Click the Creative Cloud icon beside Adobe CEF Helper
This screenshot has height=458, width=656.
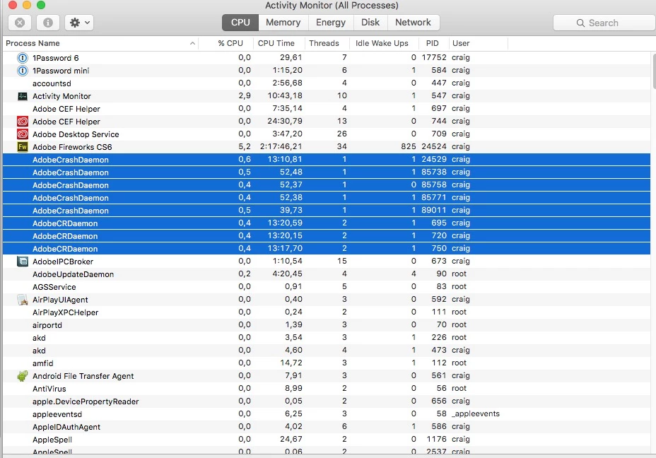[23, 122]
